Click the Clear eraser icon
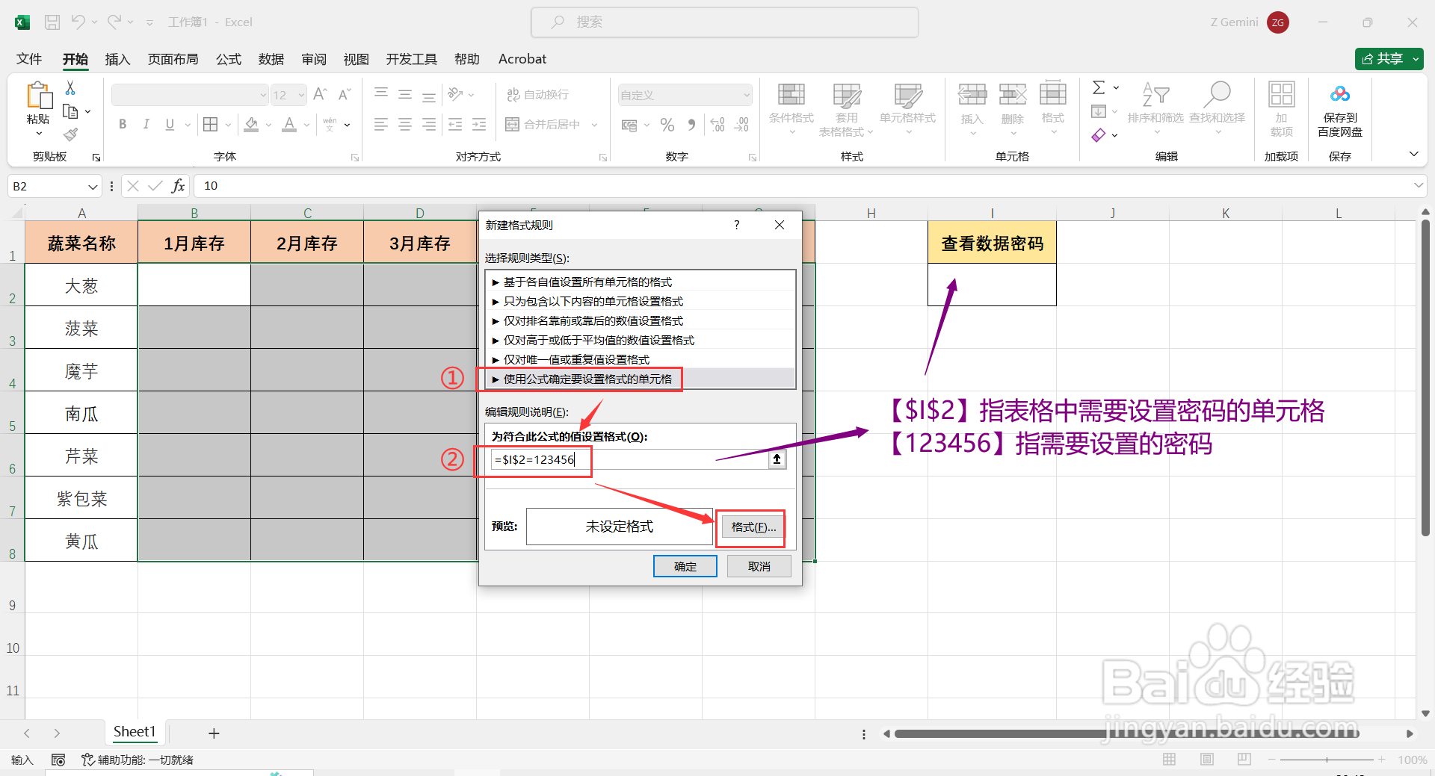The height and width of the screenshot is (776, 1435). tap(1098, 135)
